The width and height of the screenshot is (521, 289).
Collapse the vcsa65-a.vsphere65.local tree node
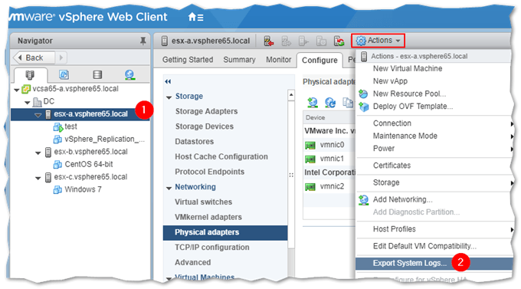click(17, 90)
